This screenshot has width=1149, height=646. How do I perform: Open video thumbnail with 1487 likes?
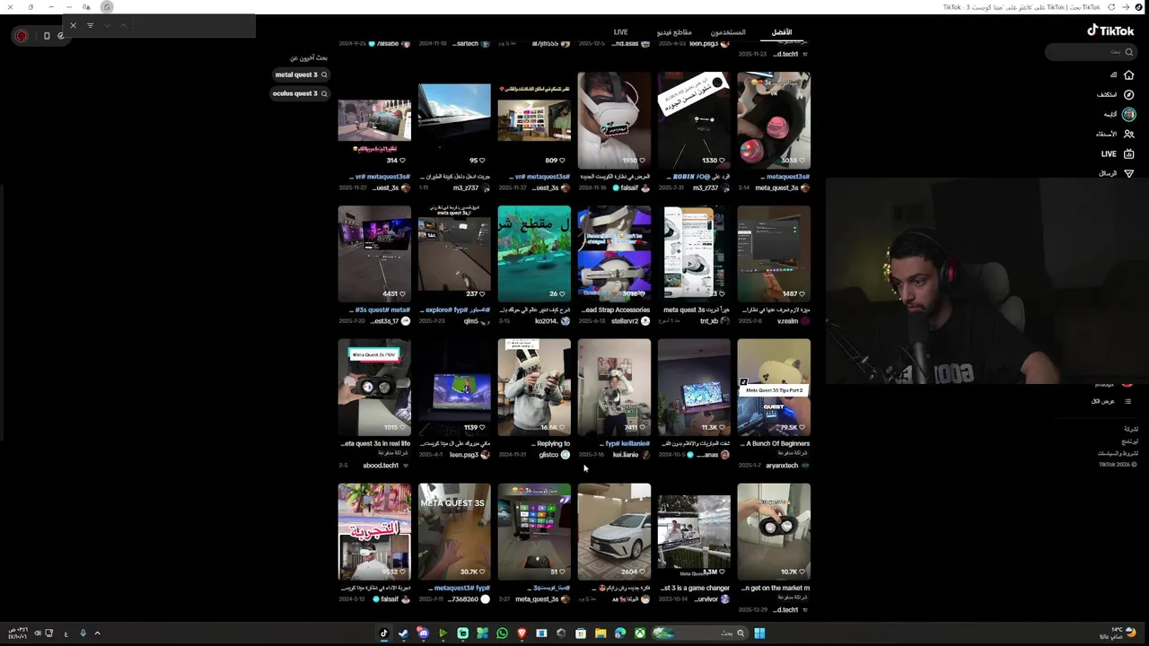[x=774, y=254]
